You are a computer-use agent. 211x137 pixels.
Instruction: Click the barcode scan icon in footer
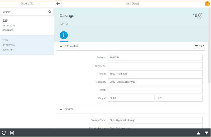[12, 133]
